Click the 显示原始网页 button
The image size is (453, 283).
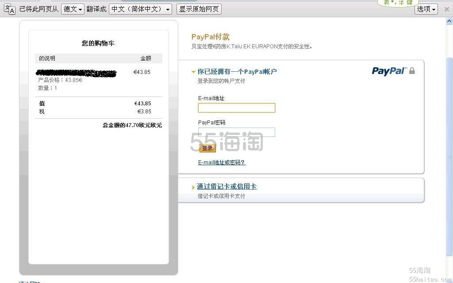coord(199,8)
